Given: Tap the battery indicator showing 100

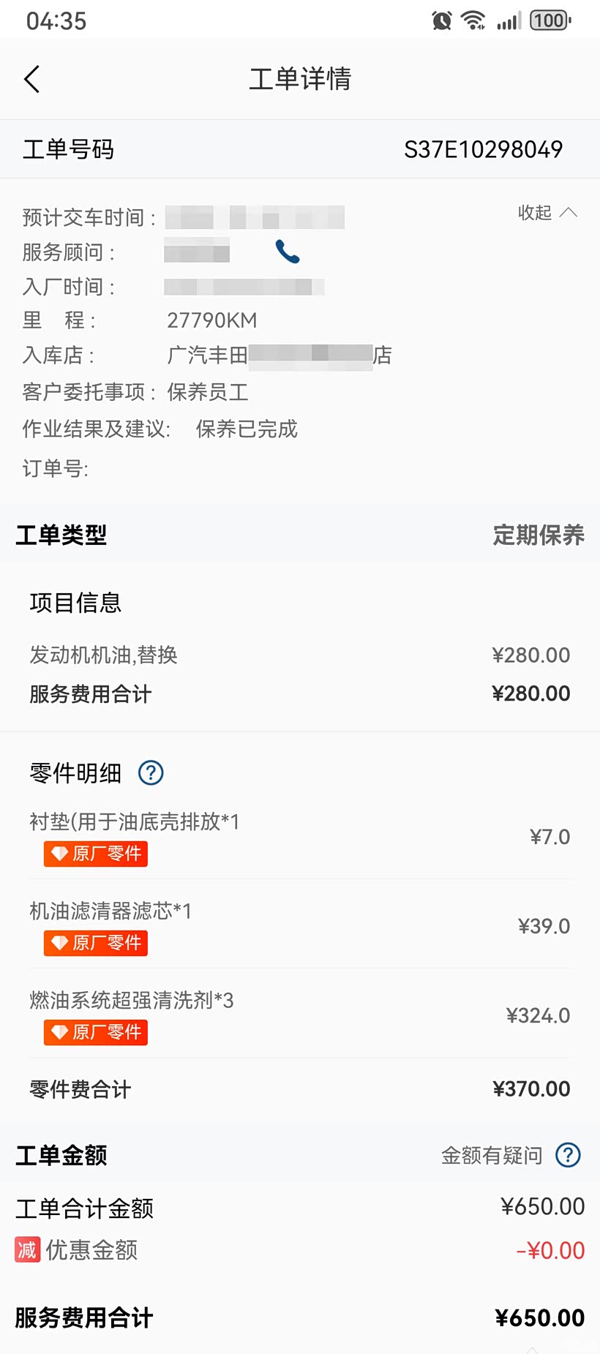Looking at the screenshot, I should 550,20.
